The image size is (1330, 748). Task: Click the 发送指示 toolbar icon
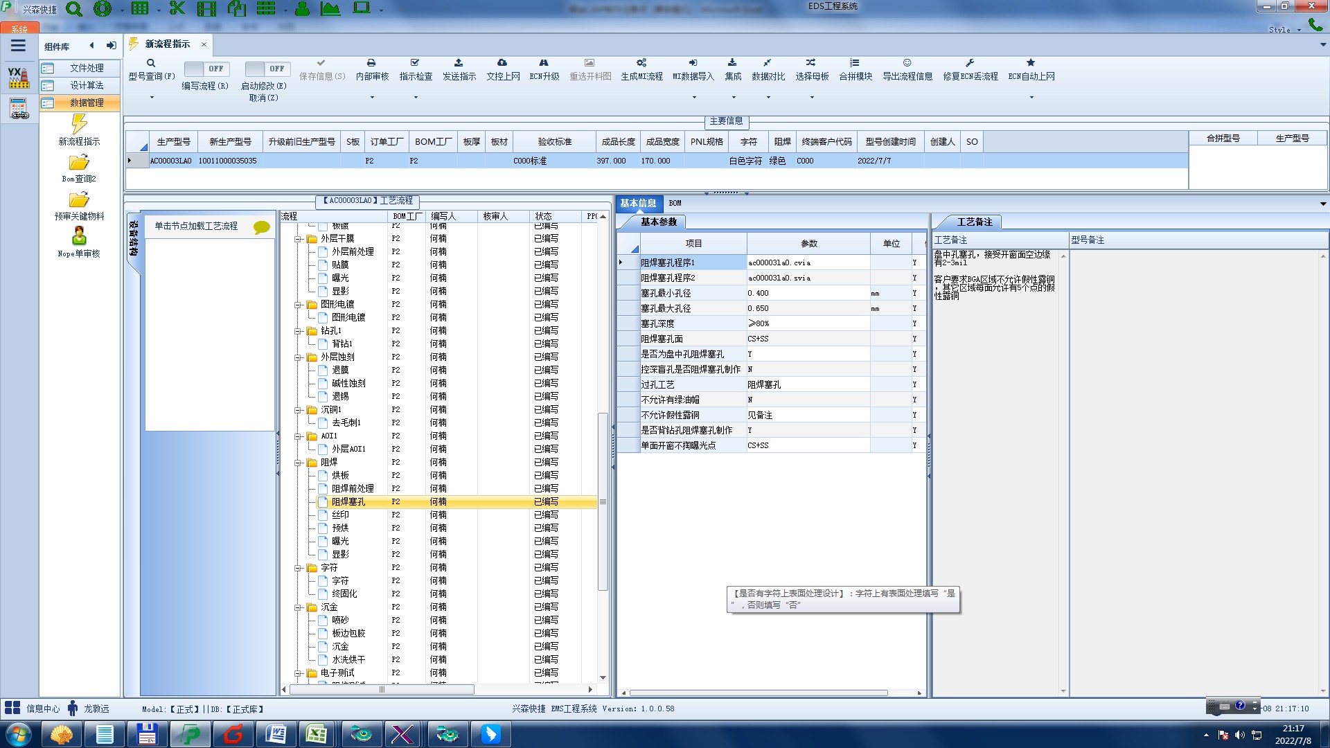click(x=459, y=63)
